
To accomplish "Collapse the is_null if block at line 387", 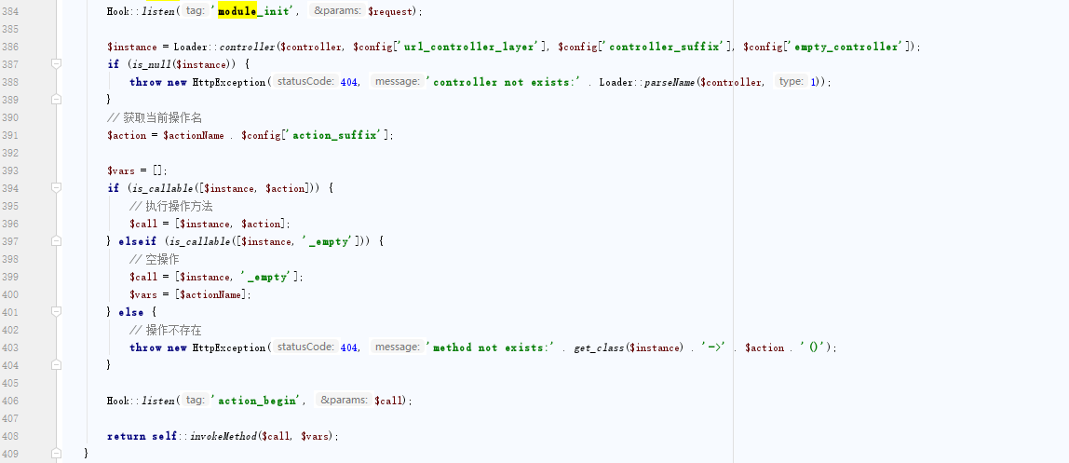I will tap(57, 64).
